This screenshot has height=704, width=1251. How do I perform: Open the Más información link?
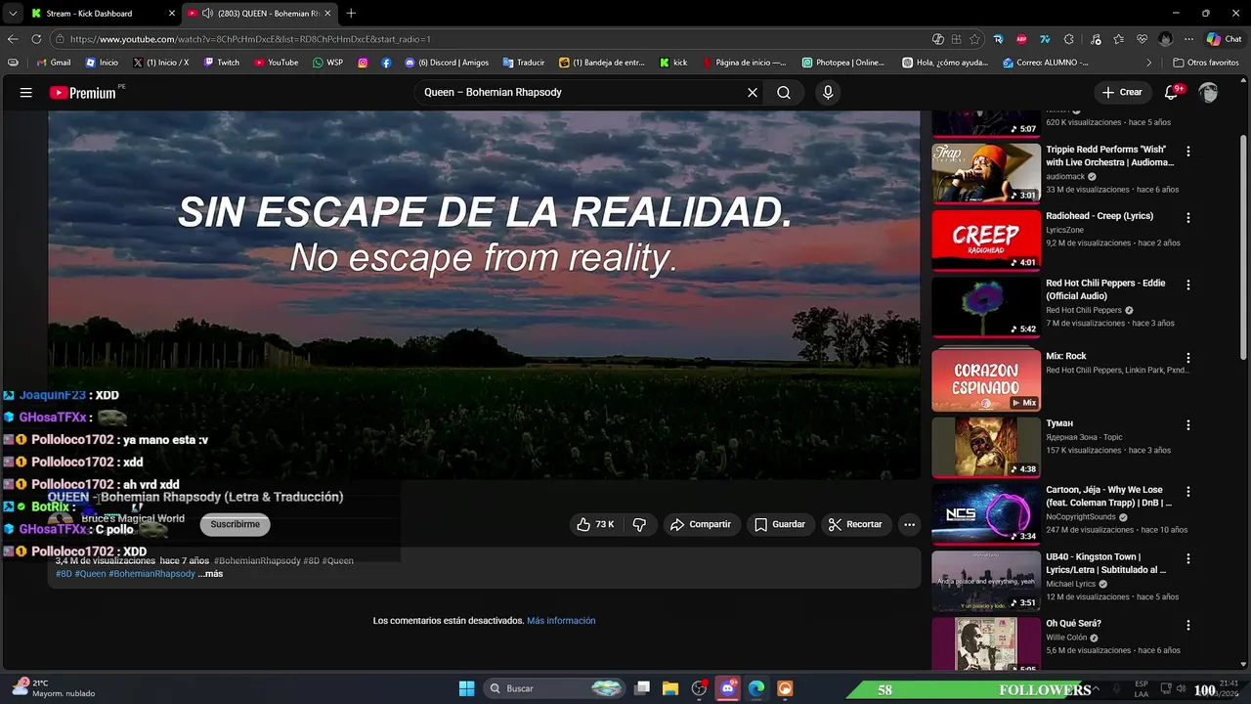(x=561, y=621)
